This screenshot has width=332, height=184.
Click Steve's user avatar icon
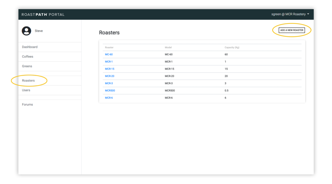click(x=27, y=31)
